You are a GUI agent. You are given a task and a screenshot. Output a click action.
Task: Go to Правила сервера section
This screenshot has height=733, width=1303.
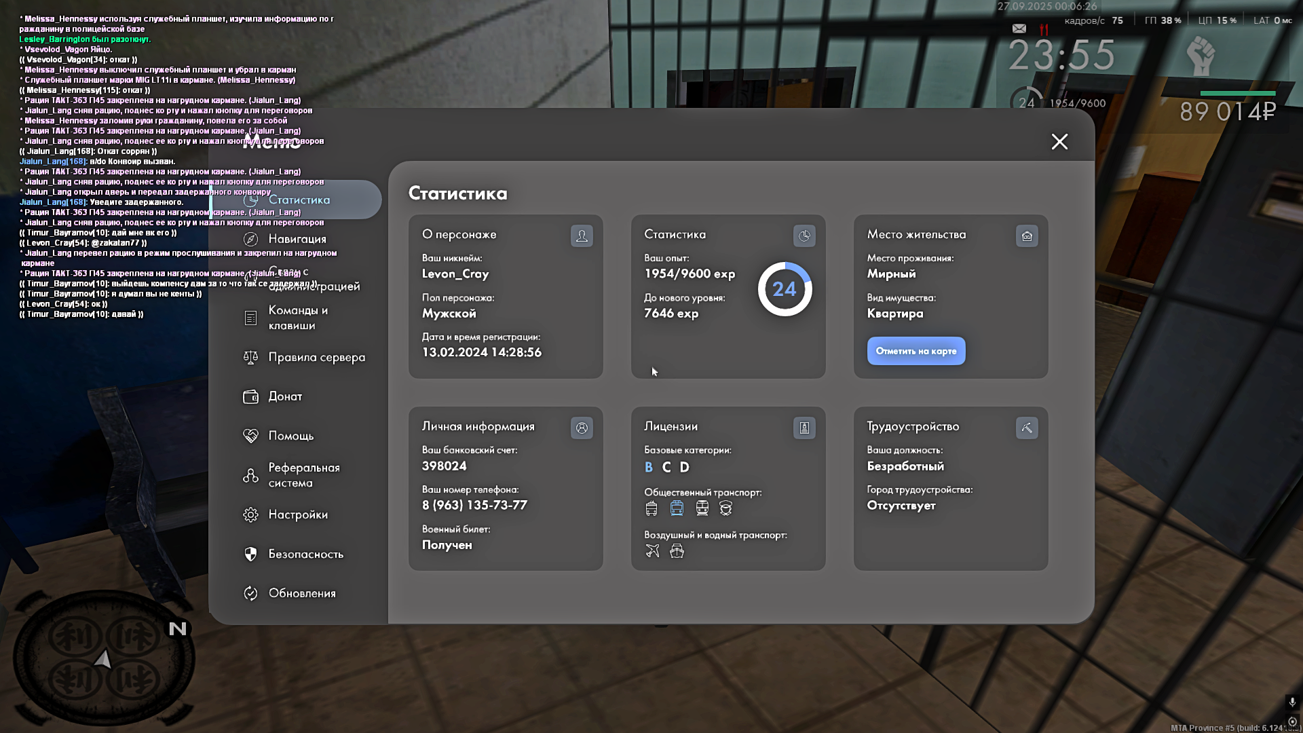(x=316, y=357)
